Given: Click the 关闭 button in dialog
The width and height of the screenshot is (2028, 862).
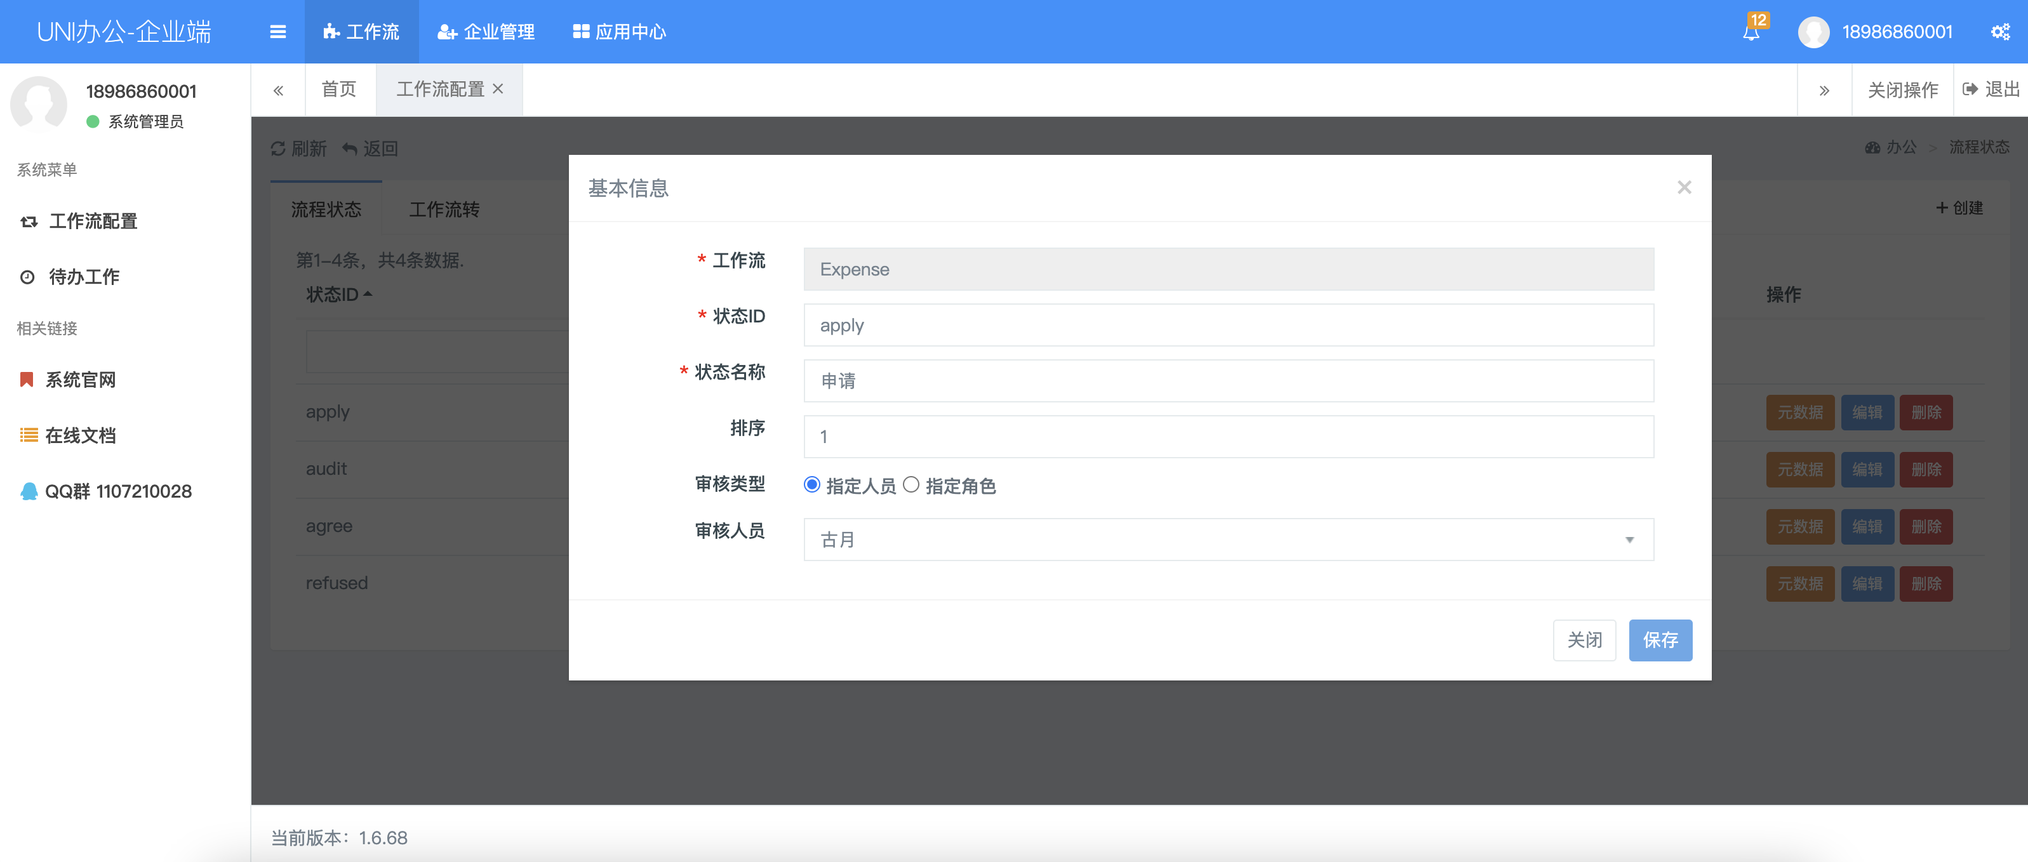Looking at the screenshot, I should pos(1584,640).
